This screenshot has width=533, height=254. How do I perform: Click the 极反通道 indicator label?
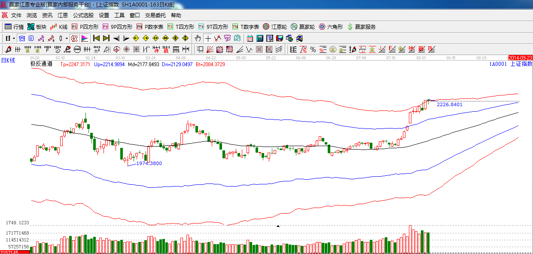tap(41, 64)
